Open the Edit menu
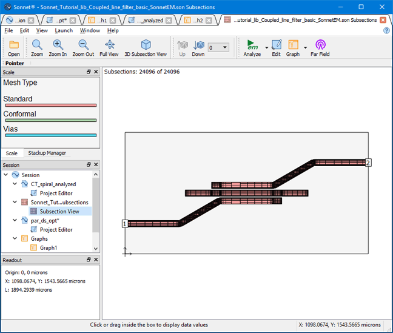393x333 pixels. [x=24, y=30]
